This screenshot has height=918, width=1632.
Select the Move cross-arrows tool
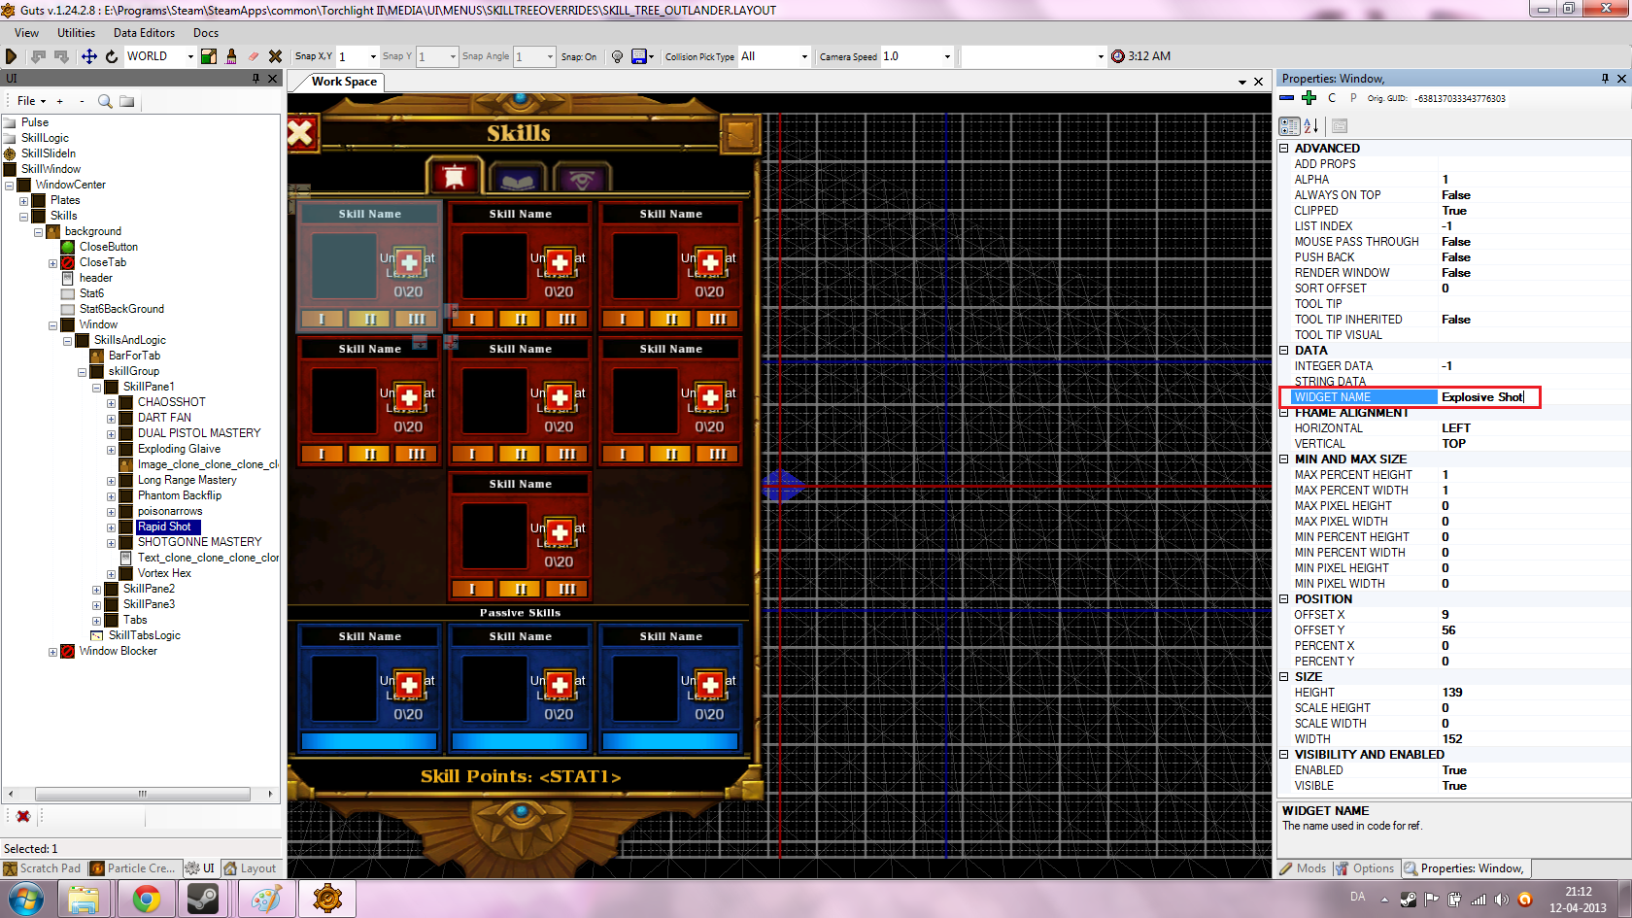coord(88,56)
